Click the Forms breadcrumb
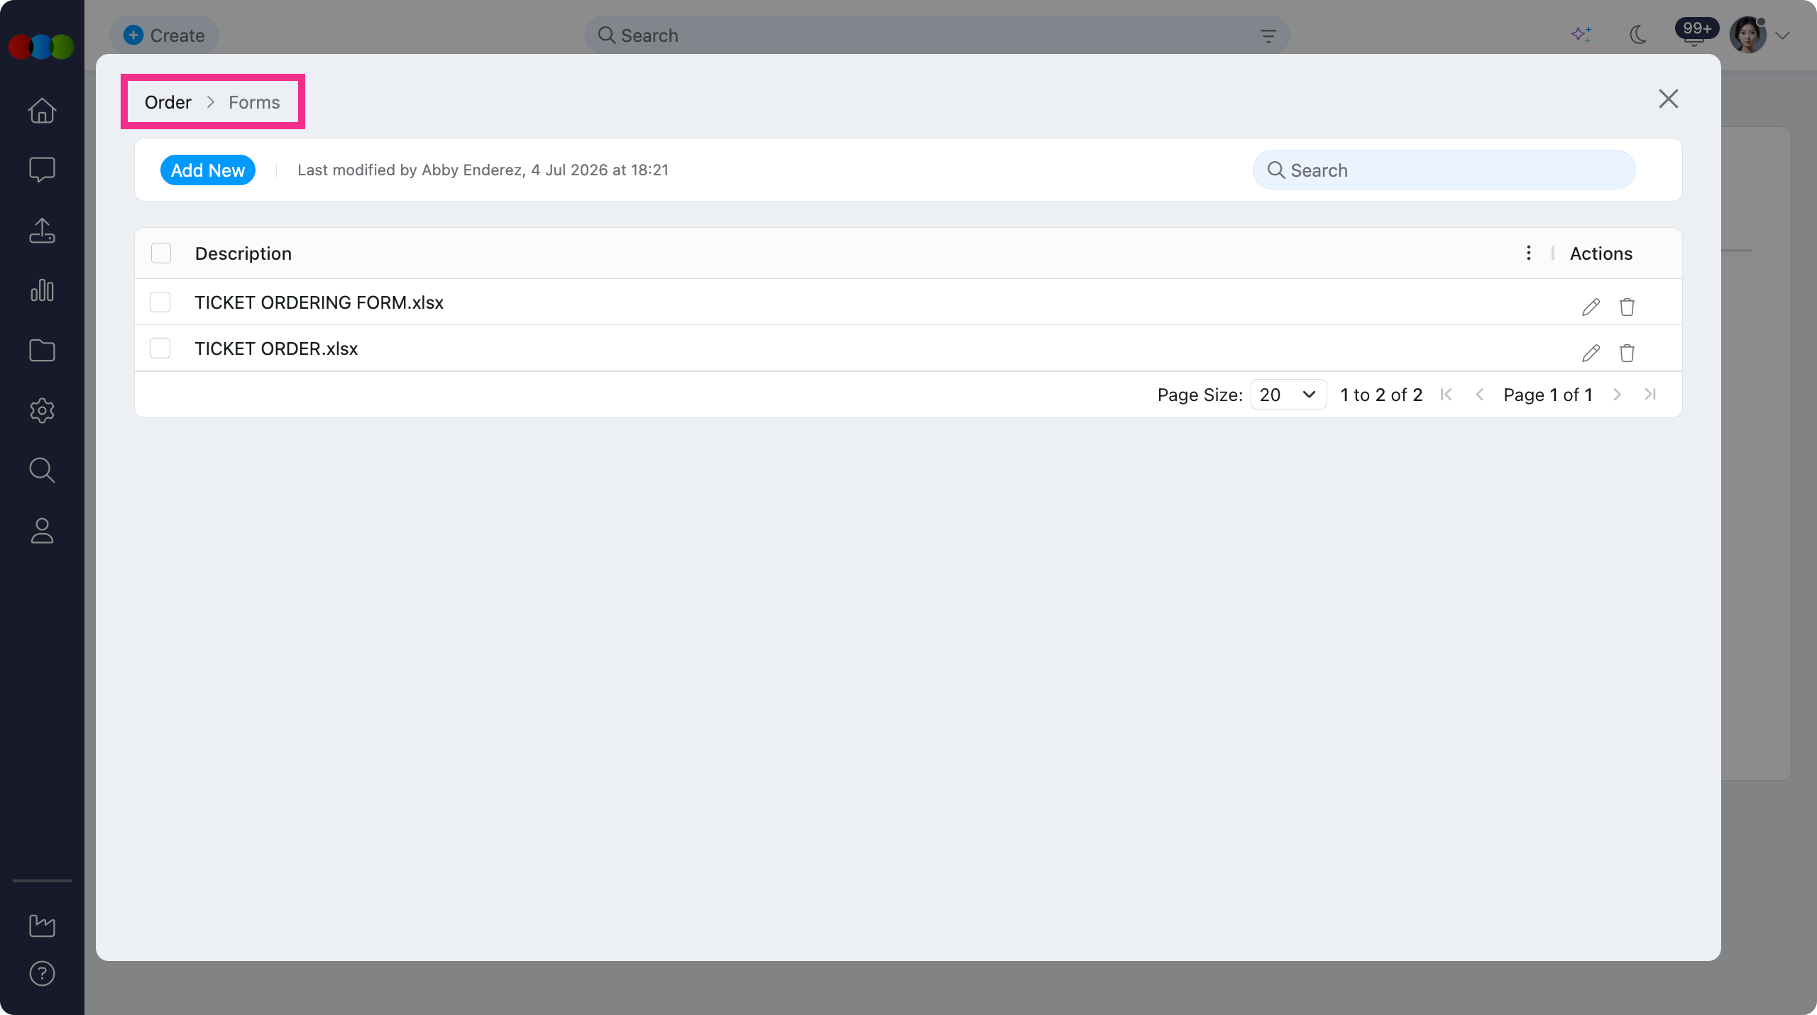1817x1015 pixels. [x=254, y=102]
